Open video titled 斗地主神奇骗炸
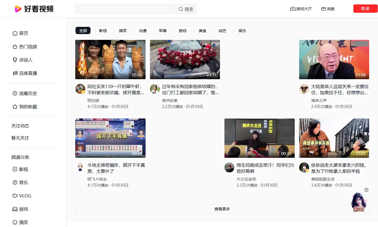The height and width of the screenshot is (227, 378). (x=116, y=168)
